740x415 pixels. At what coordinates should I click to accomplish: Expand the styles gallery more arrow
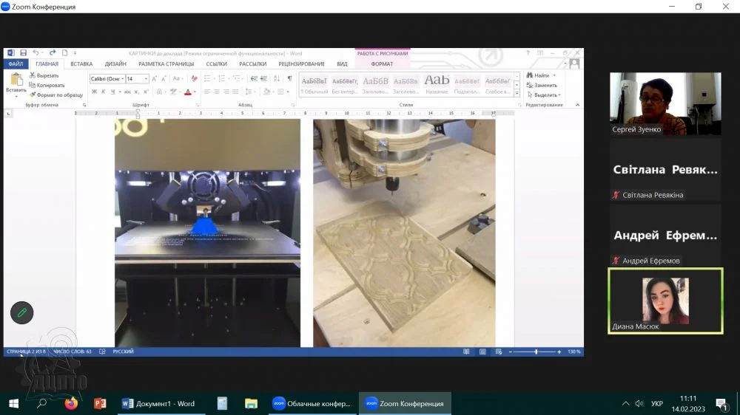(x=517, y=93)
